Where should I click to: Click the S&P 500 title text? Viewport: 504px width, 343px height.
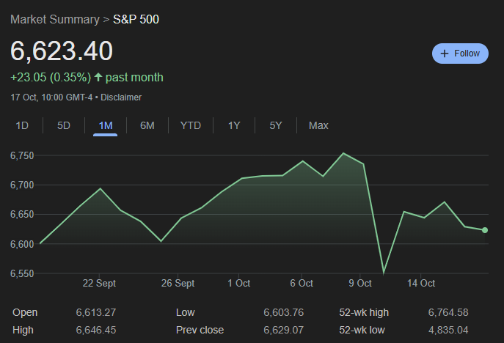[136, 20]
